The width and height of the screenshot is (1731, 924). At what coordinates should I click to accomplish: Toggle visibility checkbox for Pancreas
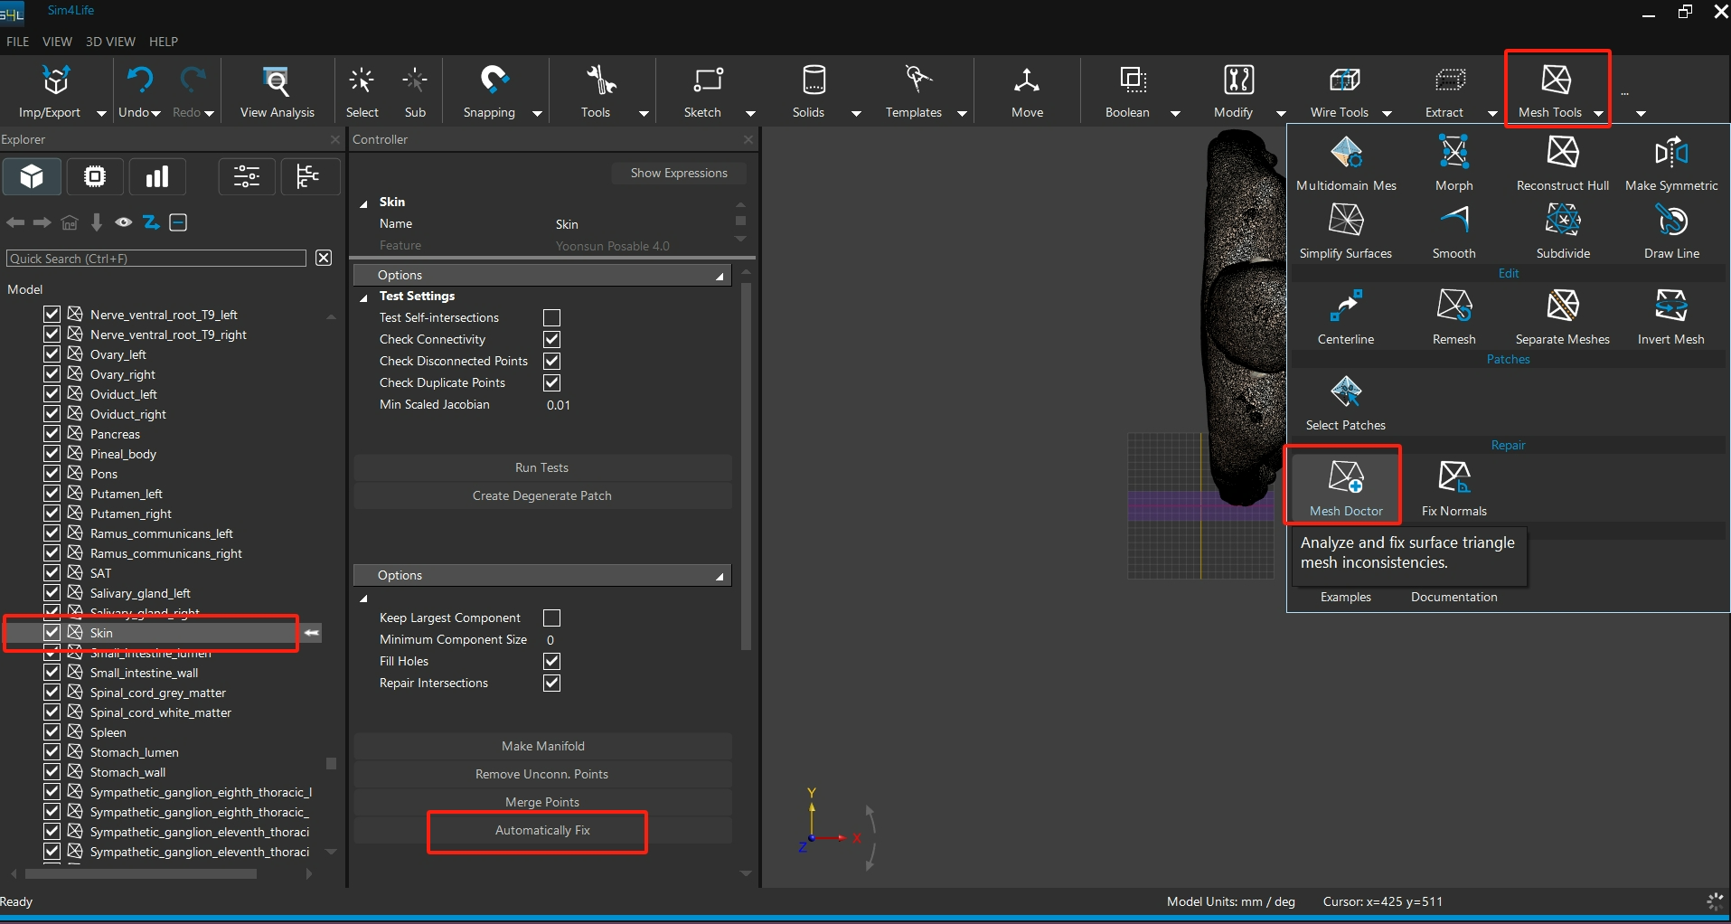coord(52,434)
